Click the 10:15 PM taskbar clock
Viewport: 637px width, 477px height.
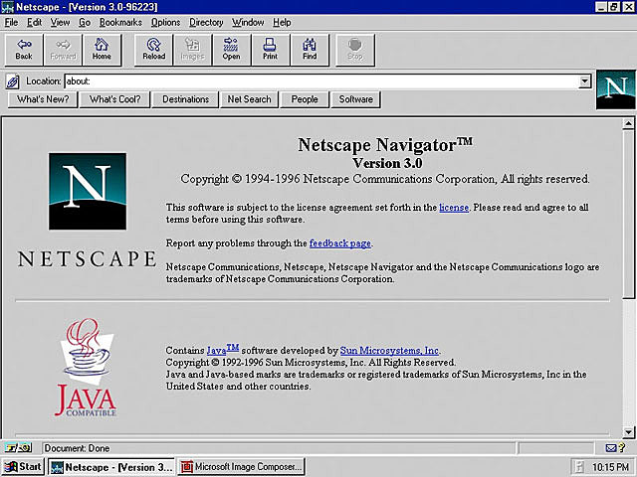click(x=610, y=468)
